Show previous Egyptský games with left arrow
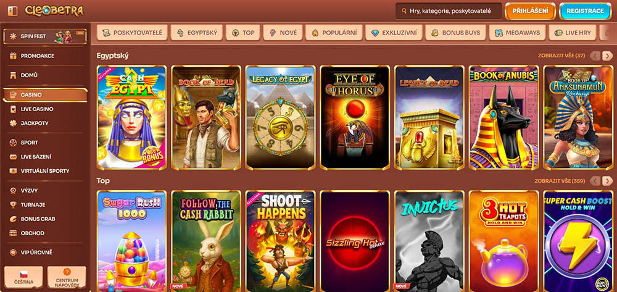This screenshot has height=292, width=617. click(x=595, y=56)
